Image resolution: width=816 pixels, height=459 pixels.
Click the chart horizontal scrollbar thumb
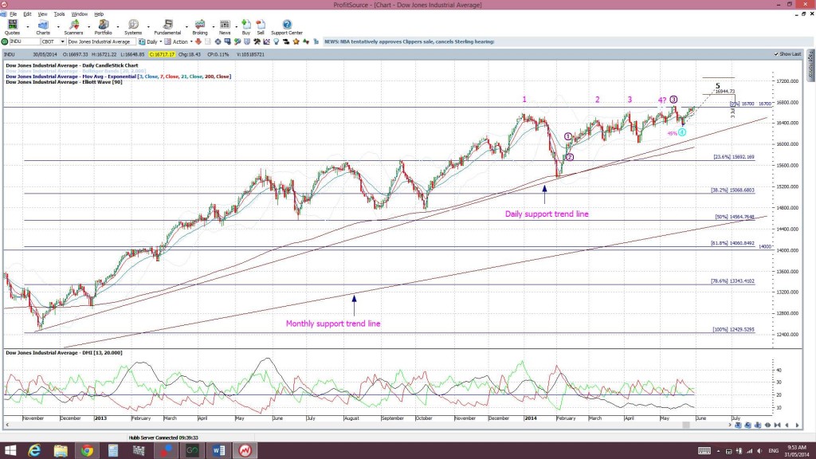click(x=686, y=426)
